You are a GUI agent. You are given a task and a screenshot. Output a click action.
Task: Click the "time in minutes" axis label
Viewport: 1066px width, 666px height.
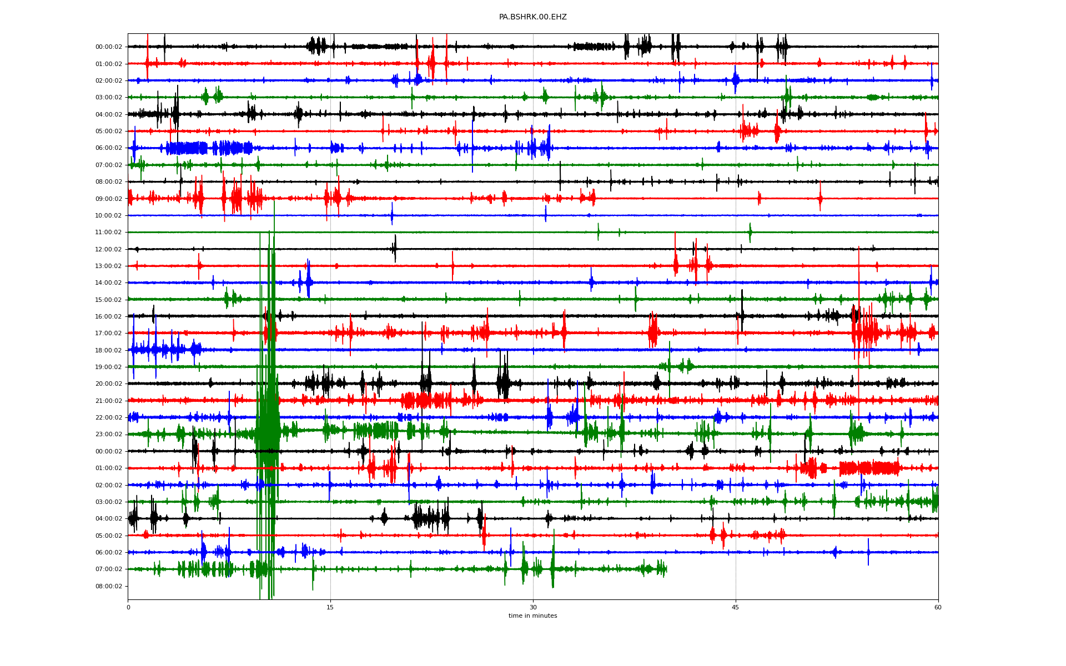532,615
